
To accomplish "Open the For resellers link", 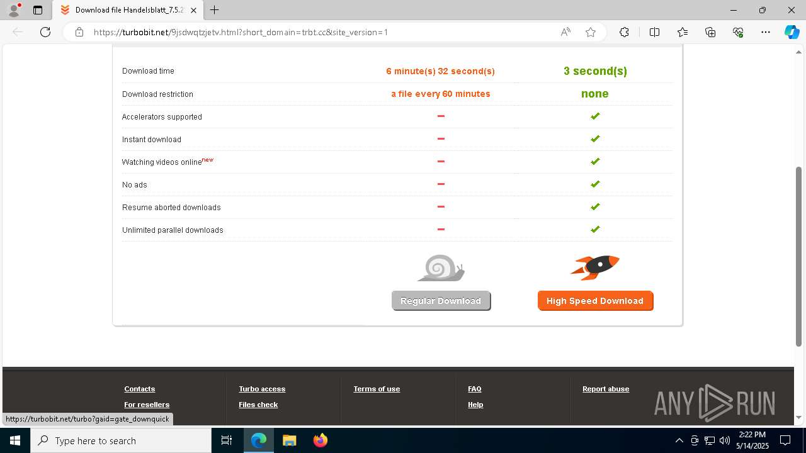I will point(147,405).
